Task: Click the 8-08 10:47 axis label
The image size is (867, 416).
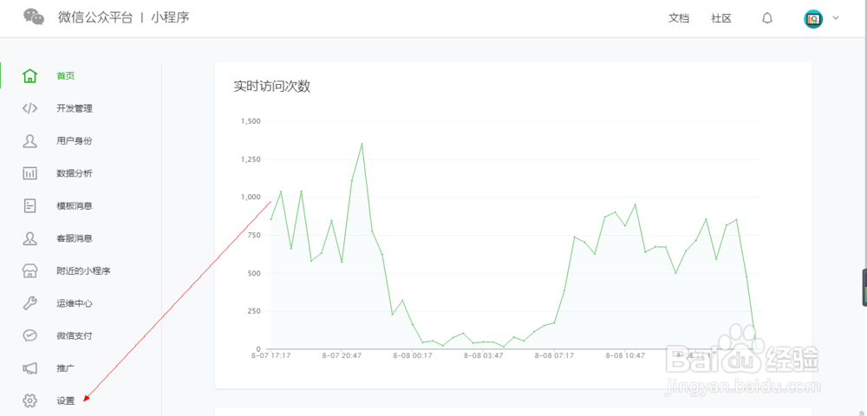Action: pos(625,356)
